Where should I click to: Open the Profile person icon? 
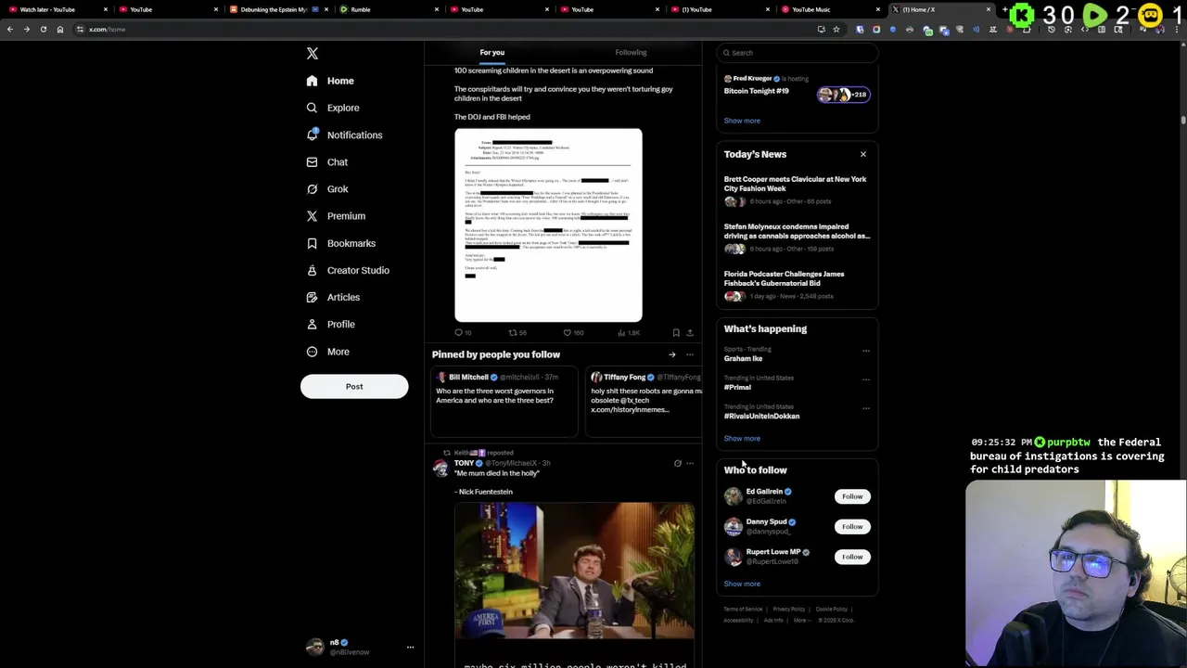pyautogui.click(x=313, y=324)
